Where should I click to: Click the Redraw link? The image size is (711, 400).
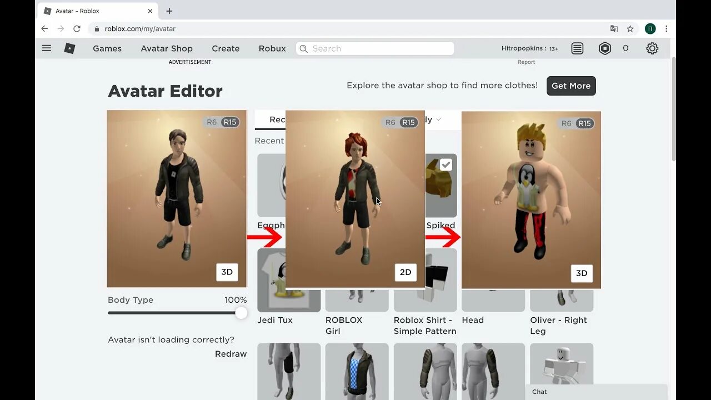pyautogui.click(x=231, y=354)
